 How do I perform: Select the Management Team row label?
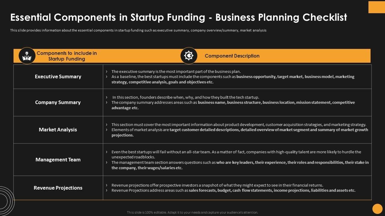(58, 160)
